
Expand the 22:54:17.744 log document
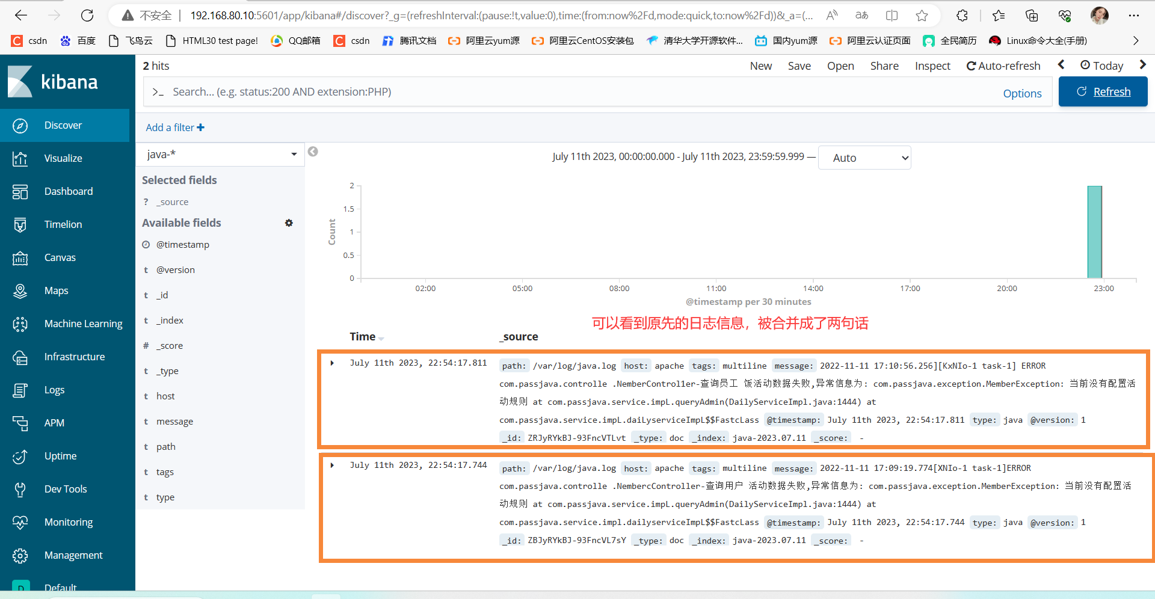332,465
